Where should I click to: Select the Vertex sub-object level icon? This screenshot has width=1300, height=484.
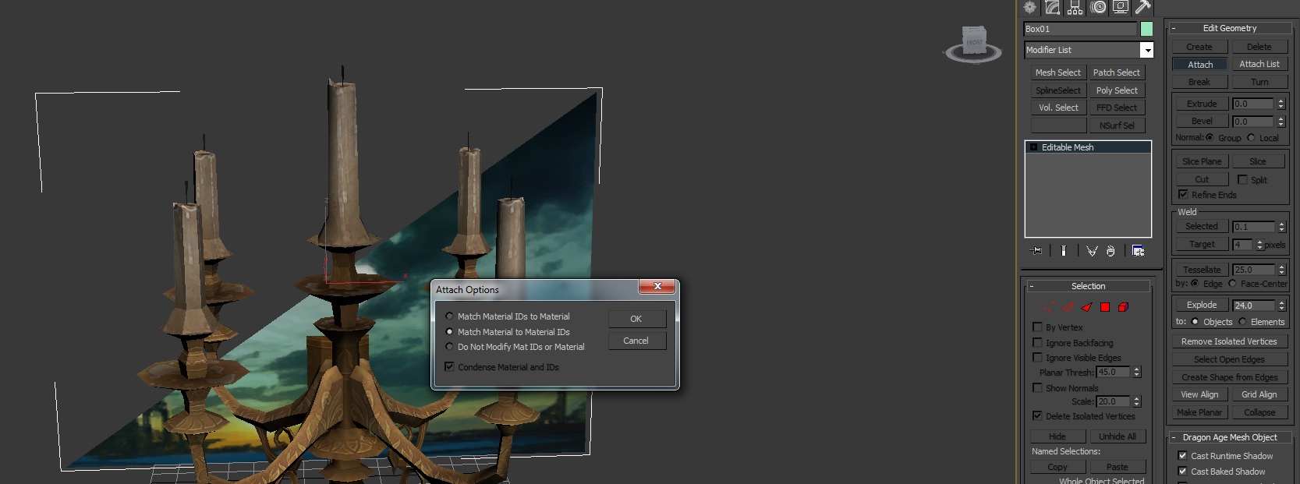coord(1049,307)
